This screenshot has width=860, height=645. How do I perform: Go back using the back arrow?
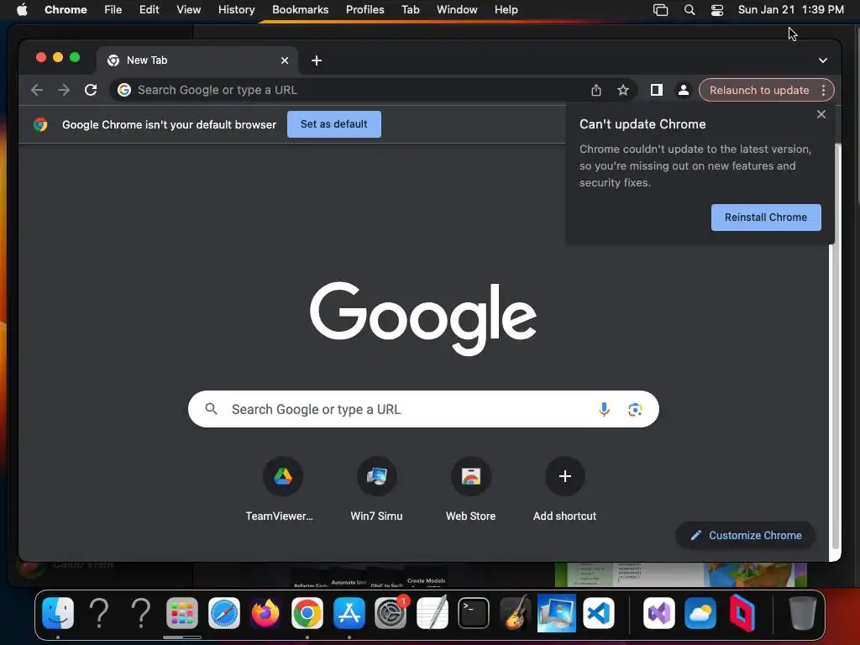[x=37, y=90]
